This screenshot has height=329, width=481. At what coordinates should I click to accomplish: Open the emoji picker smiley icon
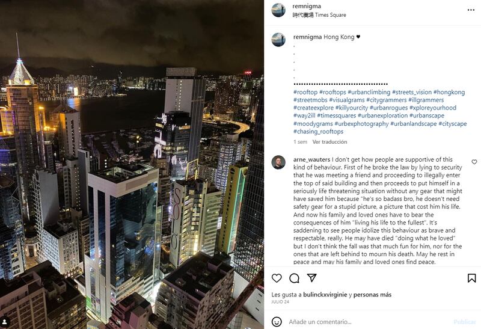click(x=277, y=322)
